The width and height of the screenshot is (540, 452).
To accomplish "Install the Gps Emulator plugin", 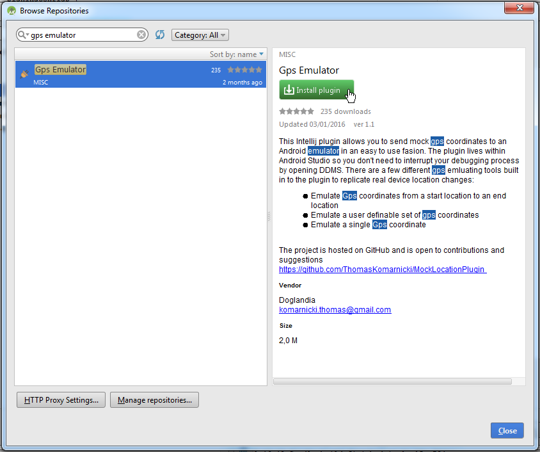I will tap(317, 90).
